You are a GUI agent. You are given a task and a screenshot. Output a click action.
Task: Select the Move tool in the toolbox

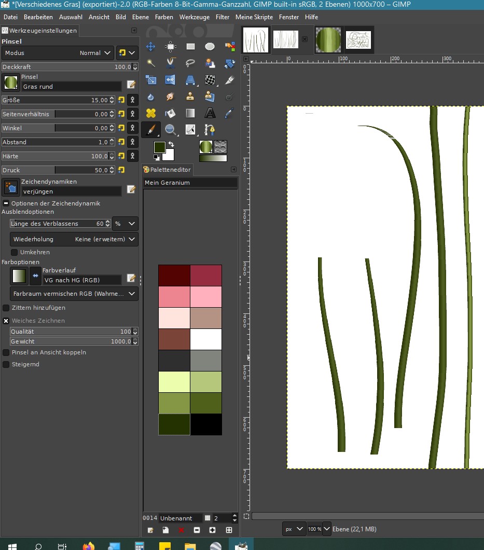pos(151,47)
